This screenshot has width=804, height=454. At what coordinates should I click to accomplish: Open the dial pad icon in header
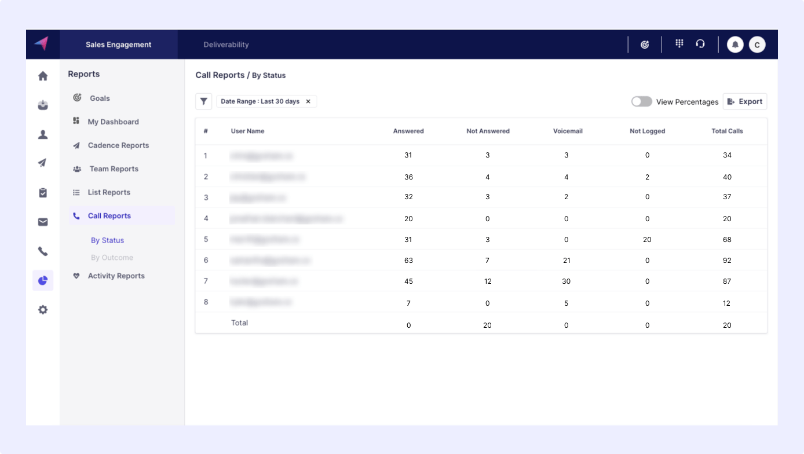(x=679, y=44)
